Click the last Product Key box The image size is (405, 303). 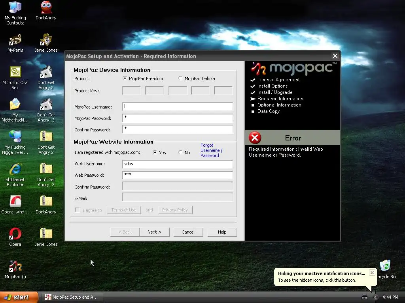click(223, 91)
